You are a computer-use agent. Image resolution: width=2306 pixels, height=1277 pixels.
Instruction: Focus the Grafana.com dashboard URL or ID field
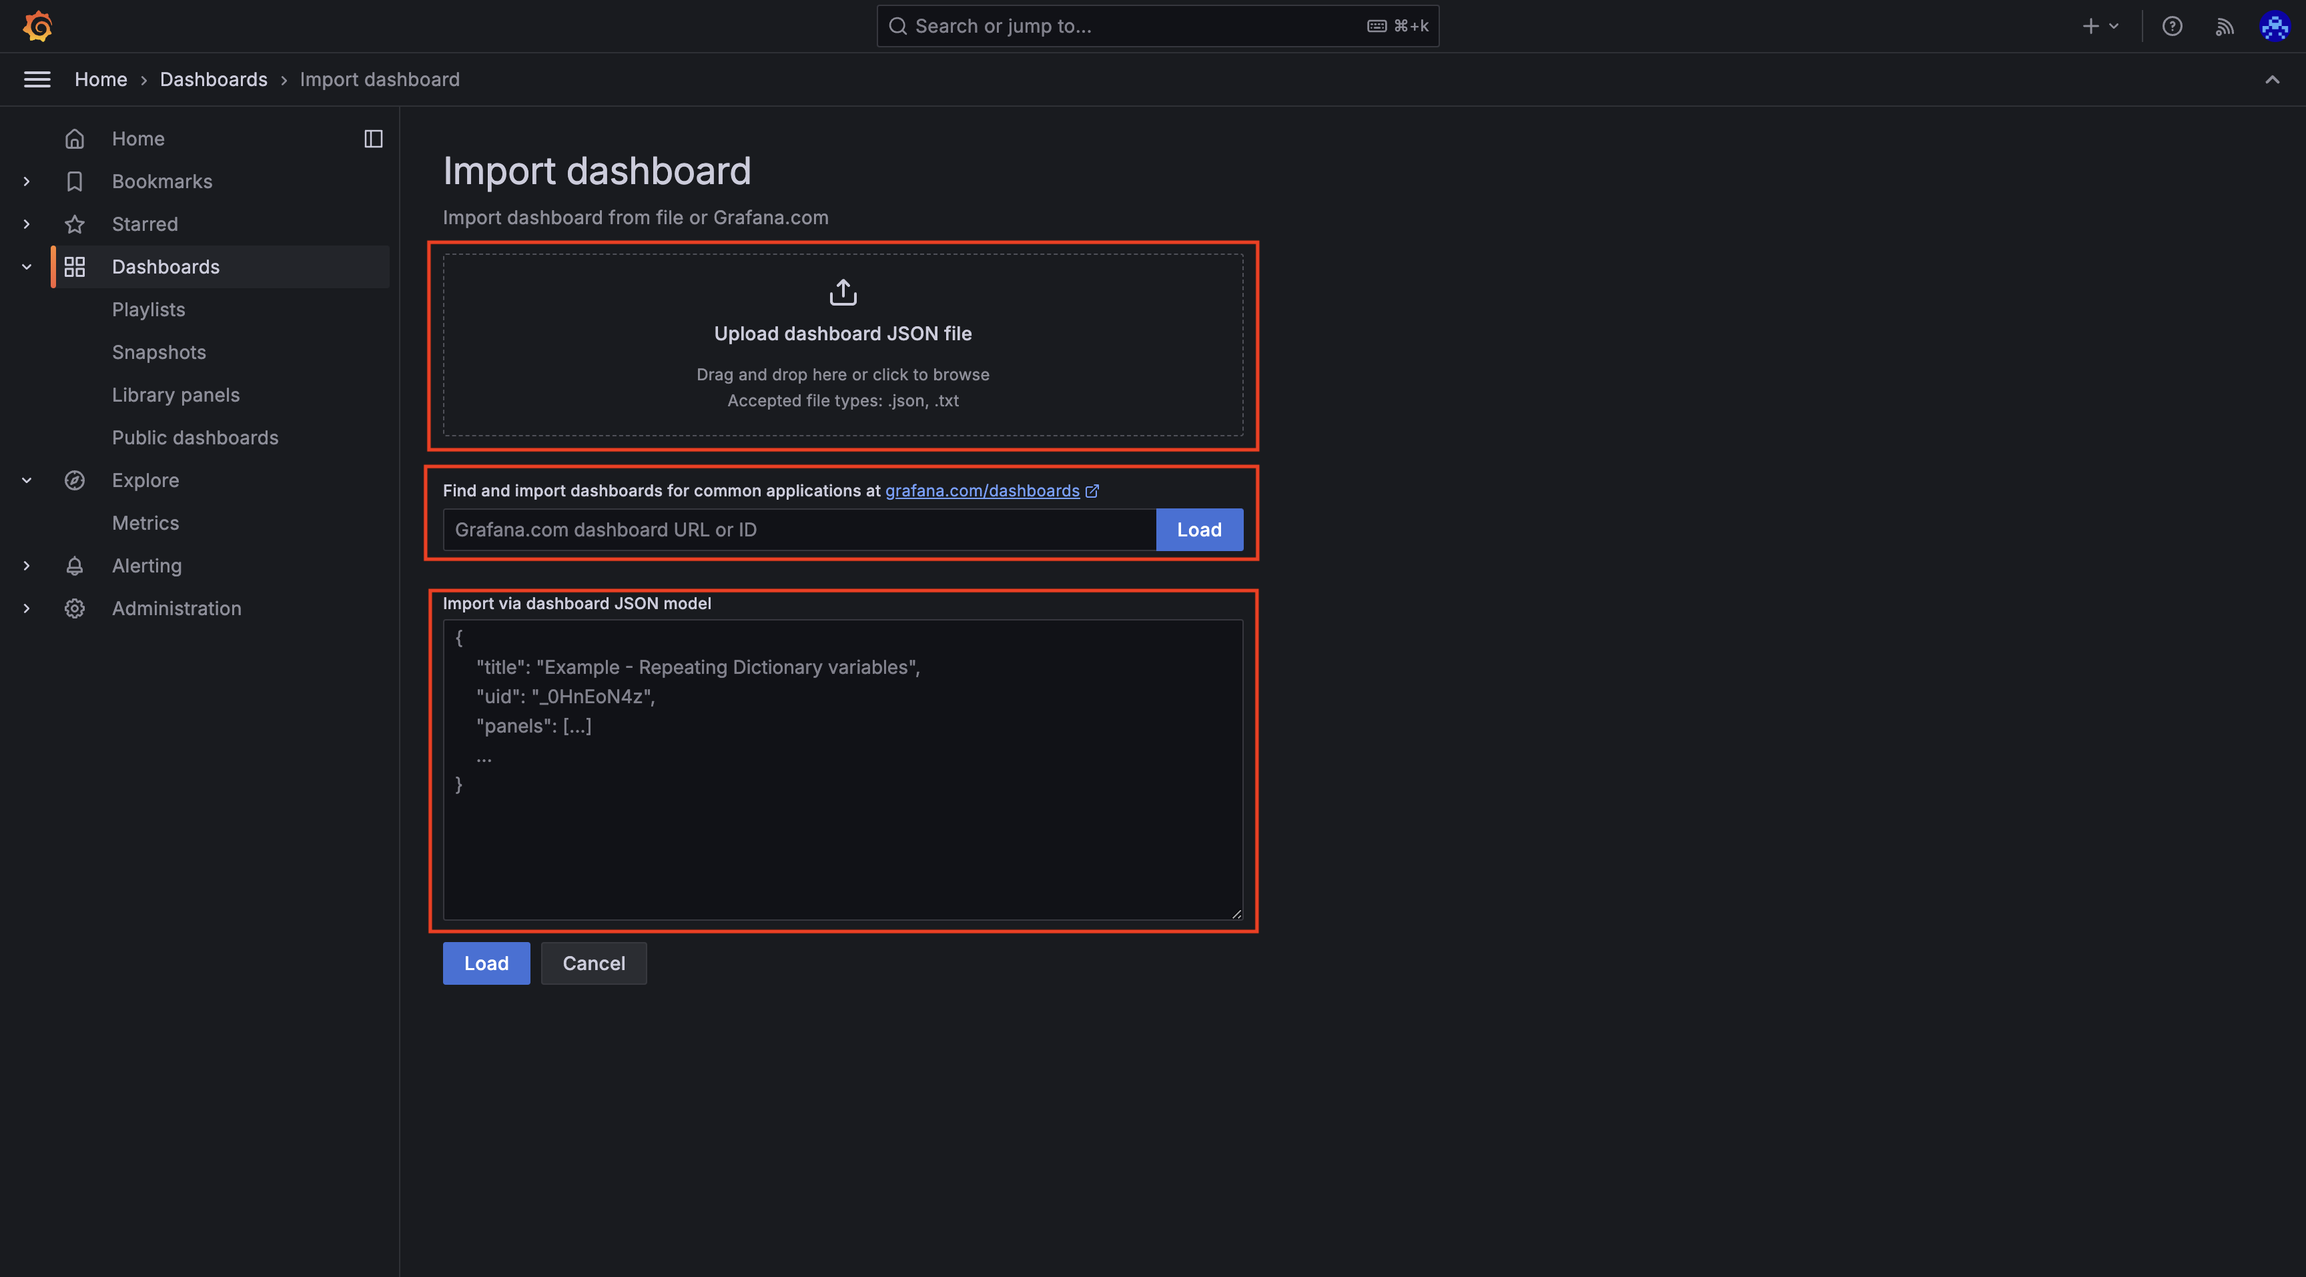[x=799, y=530]
